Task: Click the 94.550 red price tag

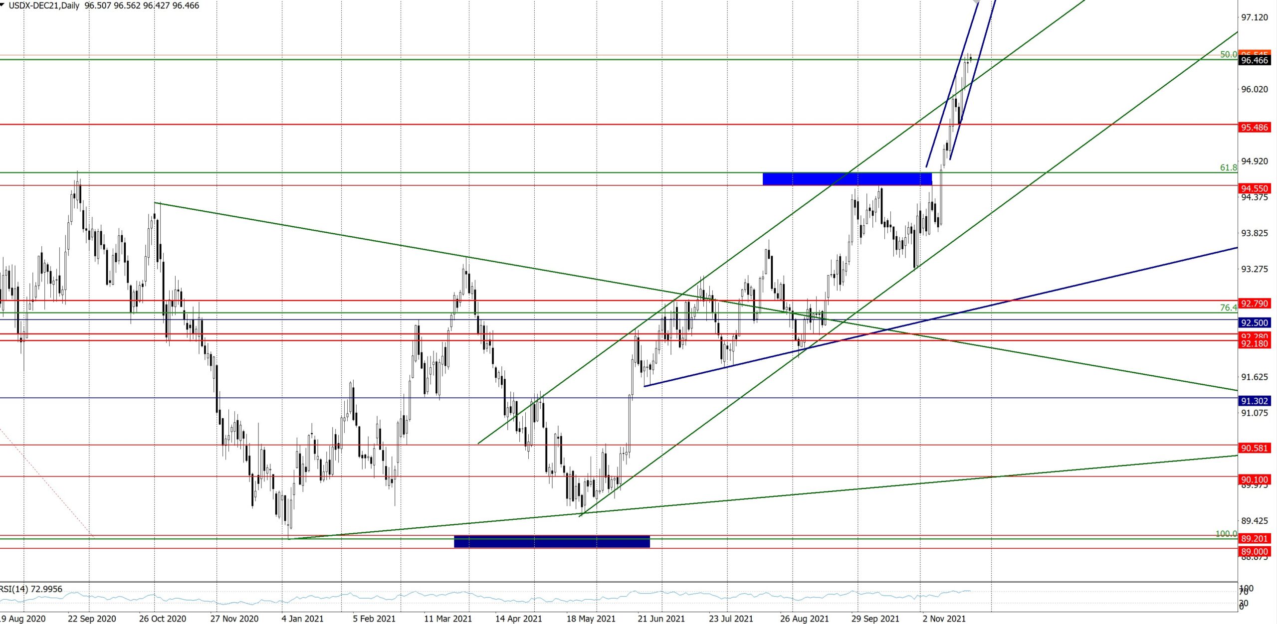Action: pos(1254,188)
